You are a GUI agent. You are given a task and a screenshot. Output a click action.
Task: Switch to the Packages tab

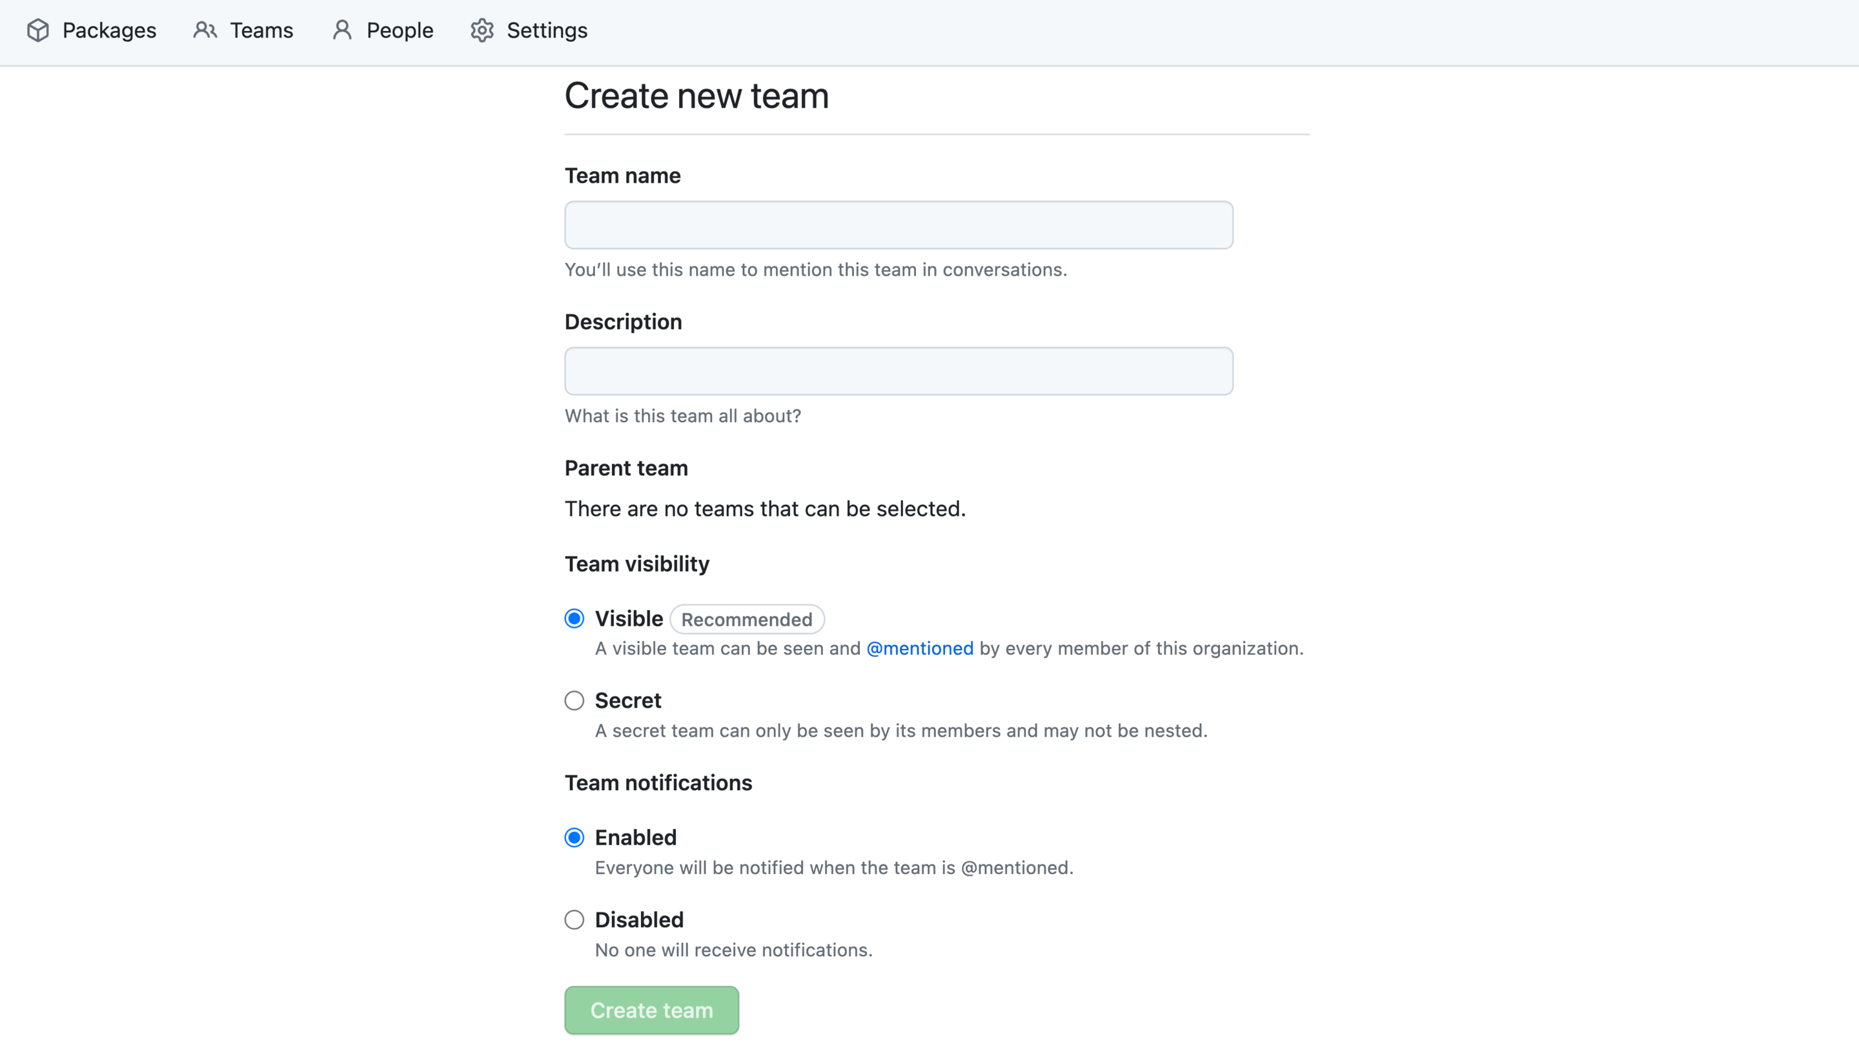pos(109,30)
